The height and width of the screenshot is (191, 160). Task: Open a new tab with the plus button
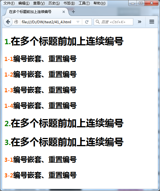tap(73, 12)
